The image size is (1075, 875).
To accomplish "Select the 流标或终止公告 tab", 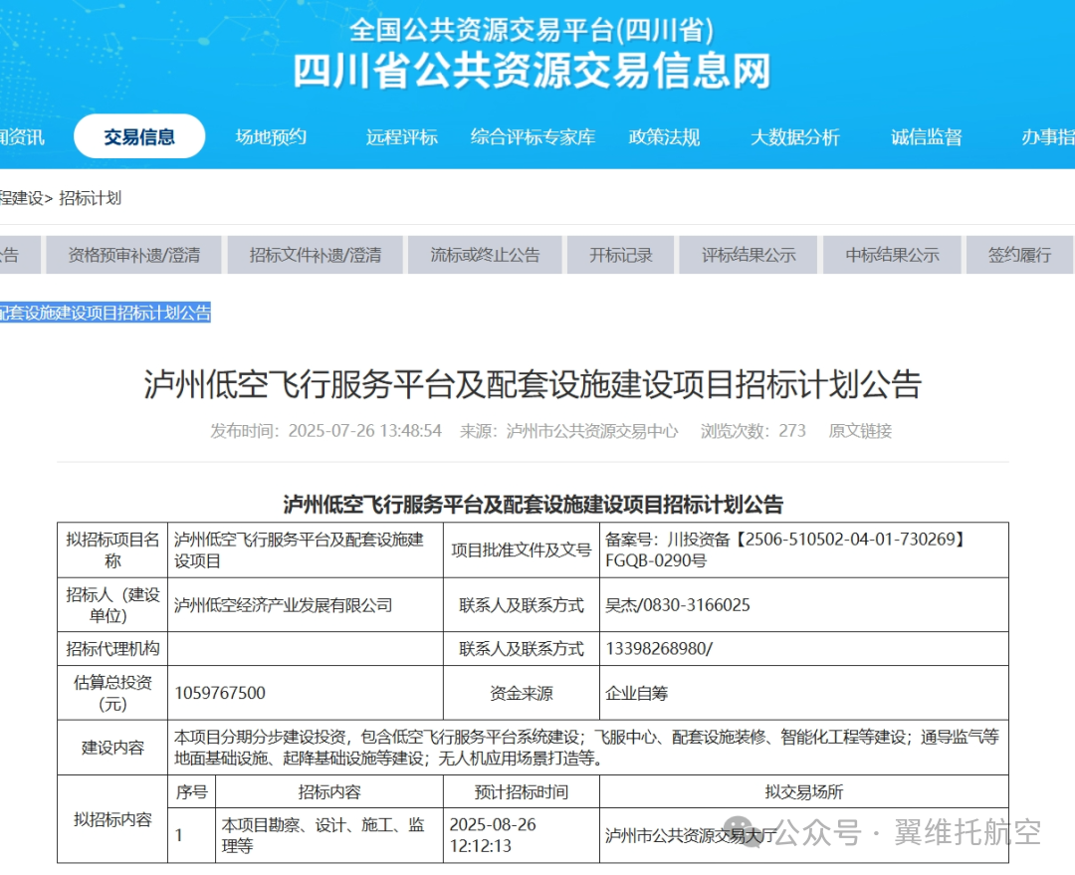I will pos(485,254).
